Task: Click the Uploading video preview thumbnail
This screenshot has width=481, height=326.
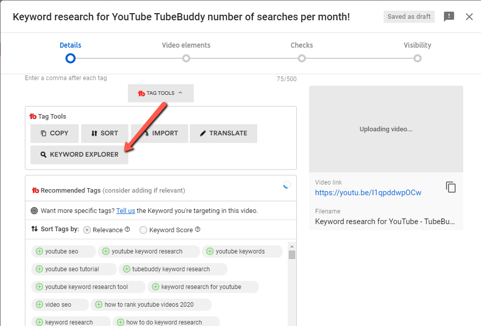Action: [x=386, y=129]
